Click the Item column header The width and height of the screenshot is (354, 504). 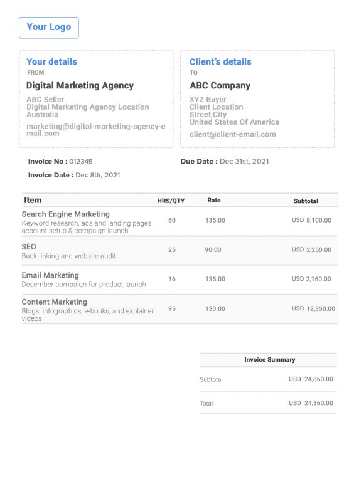pos(33,200)
